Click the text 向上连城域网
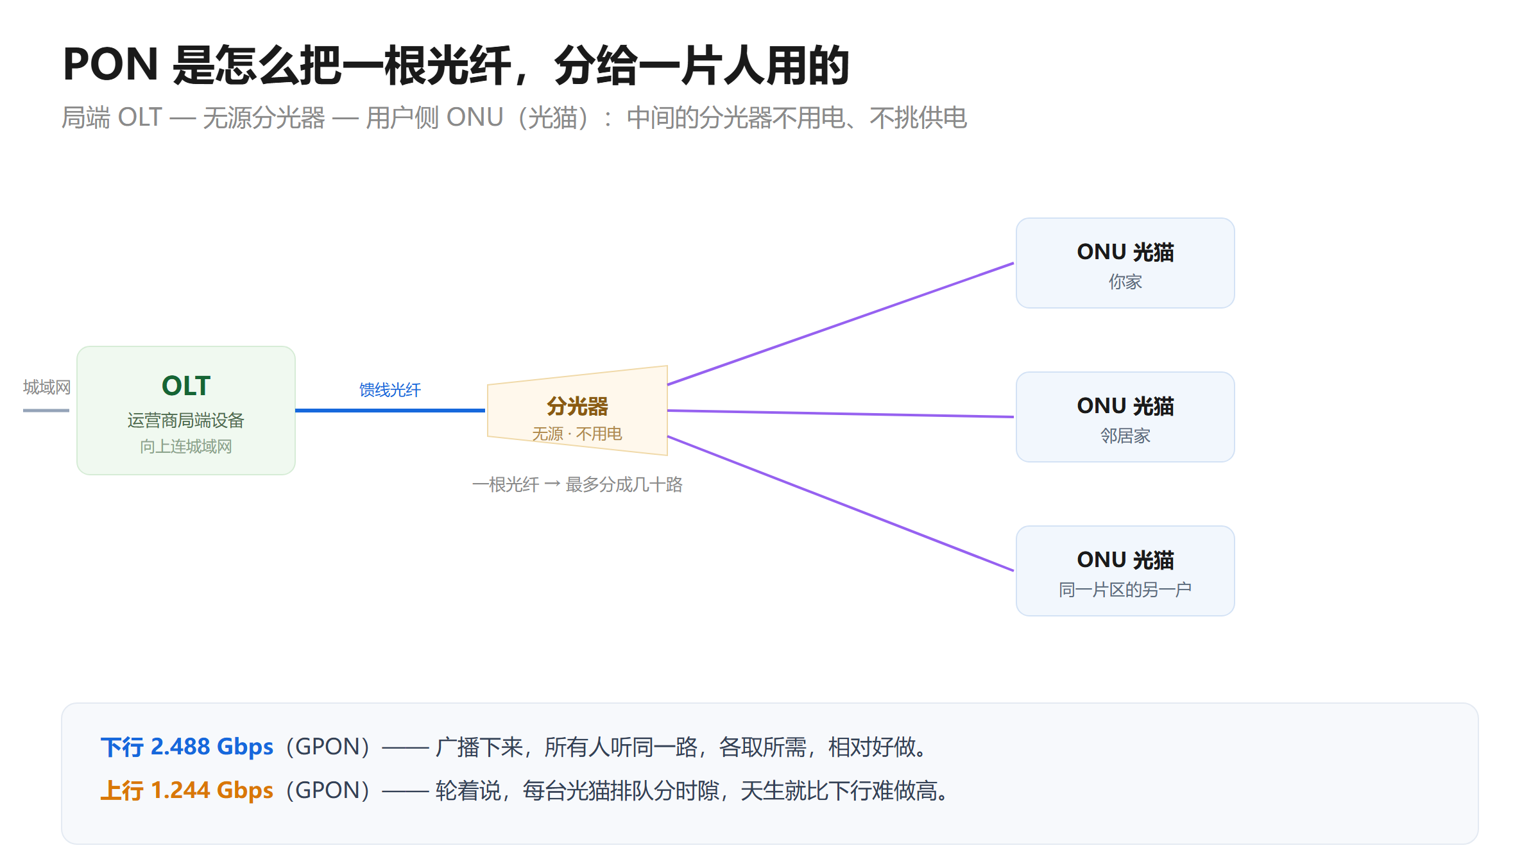 [186, 446]
